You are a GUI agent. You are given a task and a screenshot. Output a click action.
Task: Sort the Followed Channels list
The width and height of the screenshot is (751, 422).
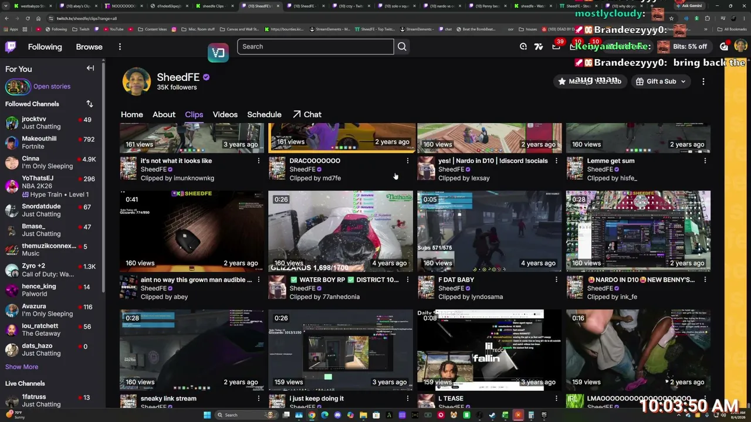point(90,104)
